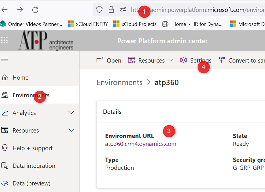Open the xCloud Projects bookmark
This screenshot has height=192, width=265.
tap(135, 24)
